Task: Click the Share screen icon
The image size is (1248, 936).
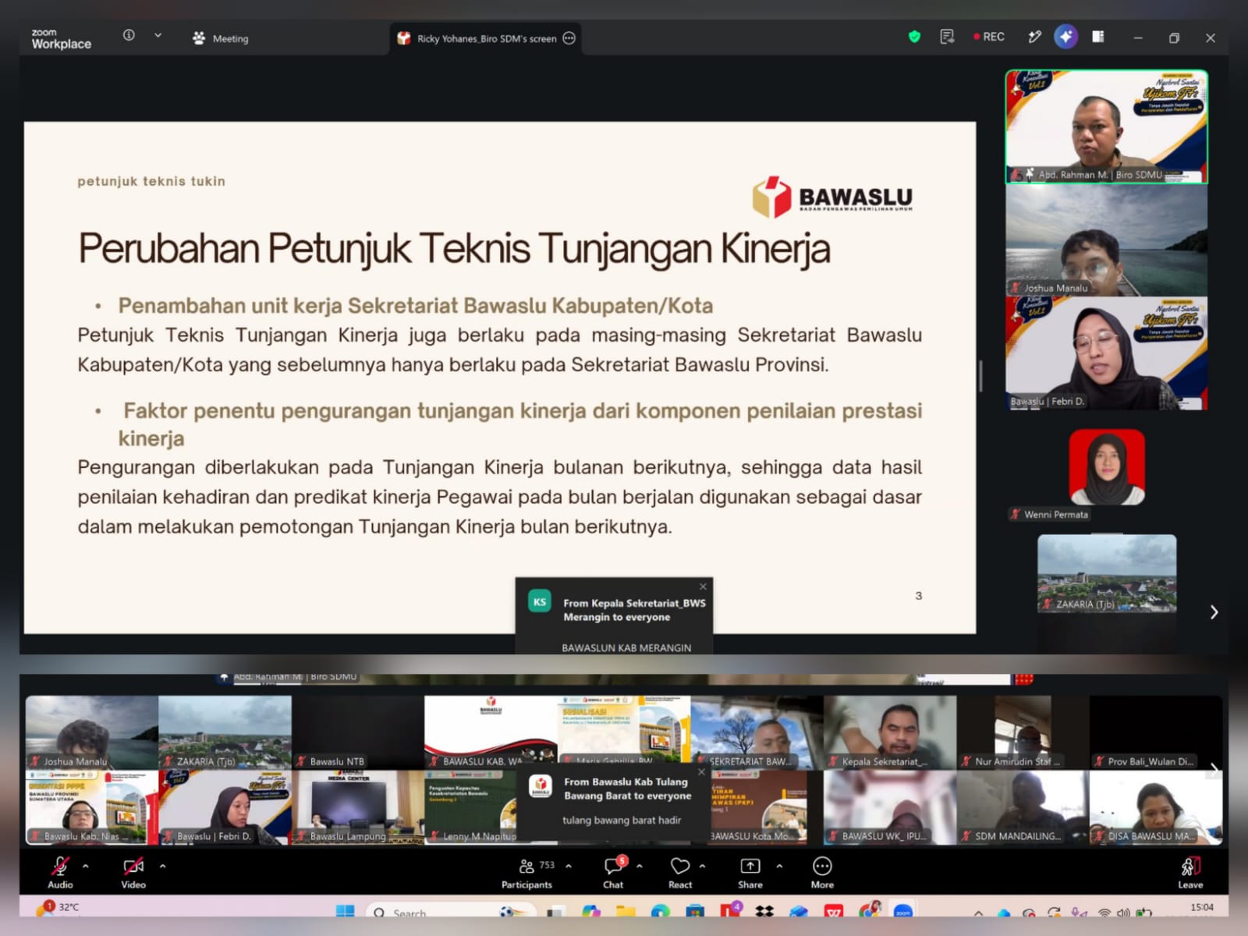Action: point(750,867)
